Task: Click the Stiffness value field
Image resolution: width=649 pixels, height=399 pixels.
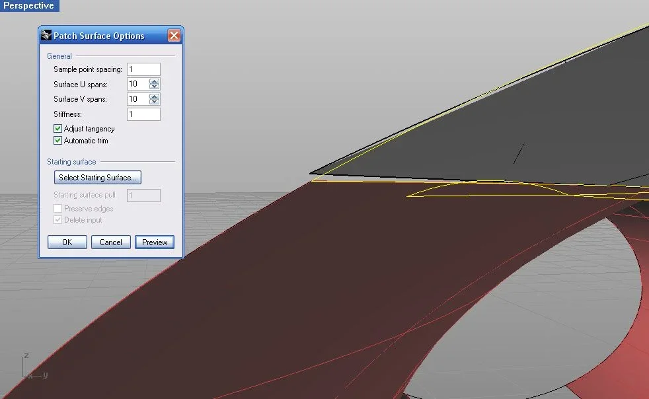Action: (x=143, y=114)
